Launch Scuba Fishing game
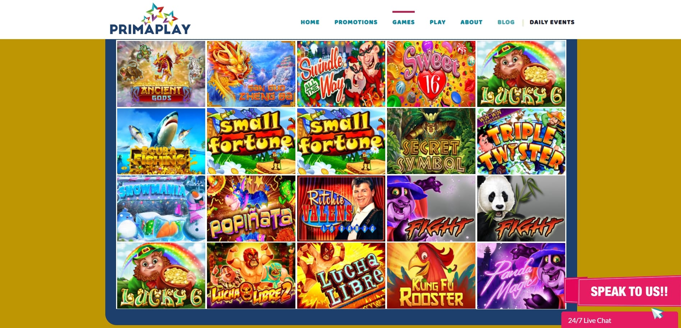This screenshot has height=328, width=681. pos(161,141)
